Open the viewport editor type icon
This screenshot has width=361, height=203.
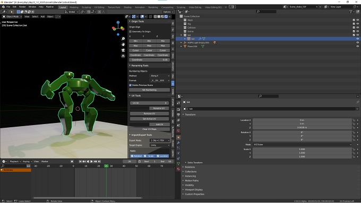point(5,12)
